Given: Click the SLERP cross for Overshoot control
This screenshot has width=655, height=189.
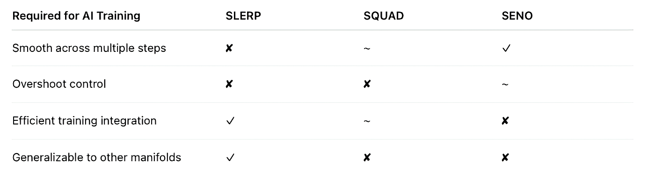Looking at the screenshot, I should pos(229,84).
